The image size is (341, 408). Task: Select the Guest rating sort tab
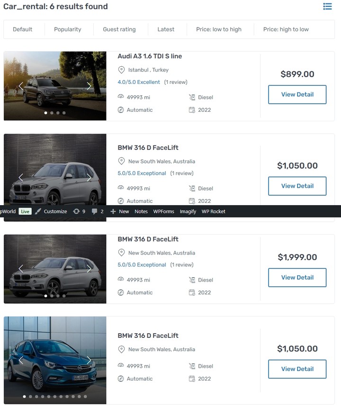click(119, 29)
